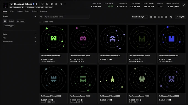Click the floor price 0.1296 ETH stat

(x=96, y=5)
